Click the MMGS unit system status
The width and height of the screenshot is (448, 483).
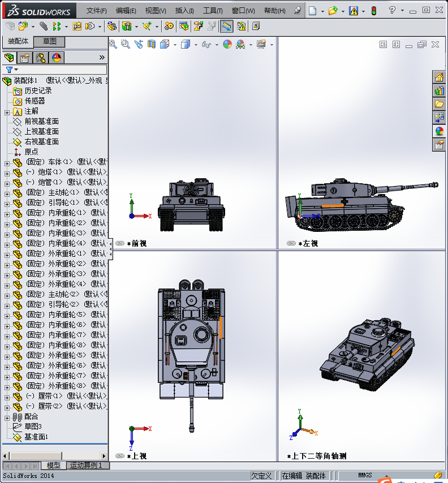(365, 475)
